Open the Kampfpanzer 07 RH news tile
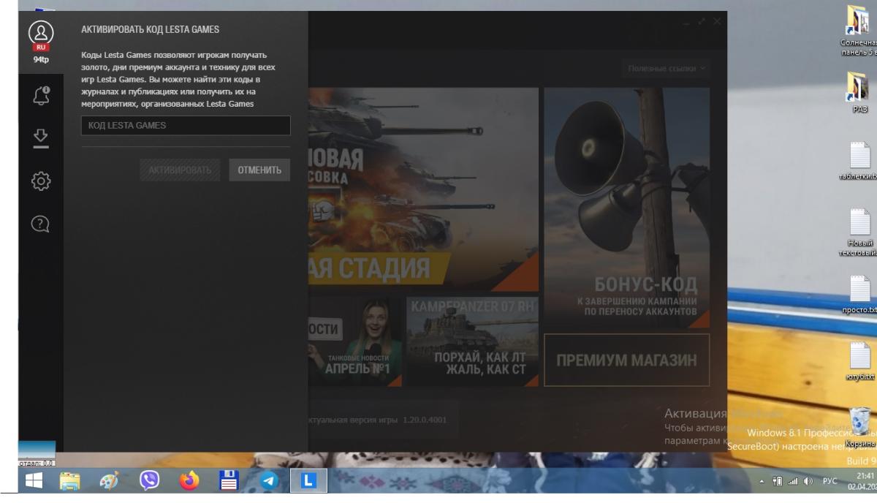 [x=472, y=340]
